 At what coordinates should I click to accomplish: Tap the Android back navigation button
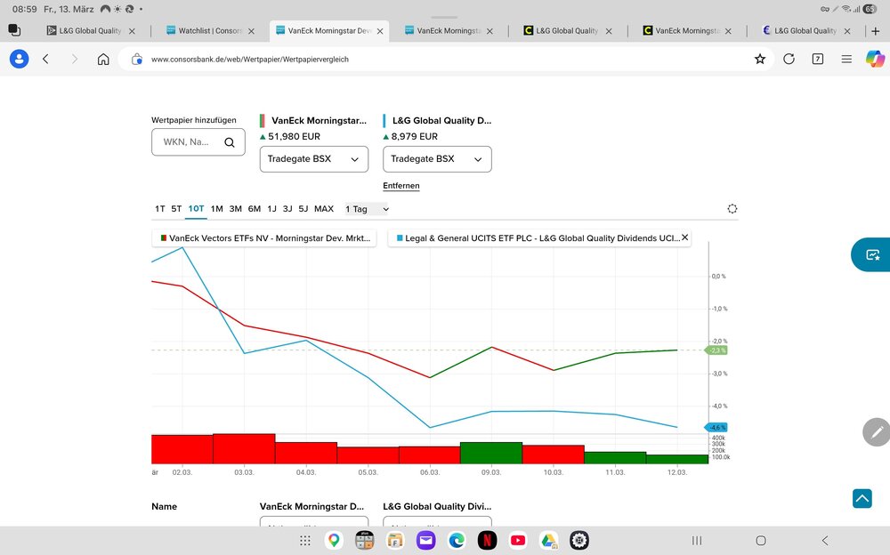(825, 541)
